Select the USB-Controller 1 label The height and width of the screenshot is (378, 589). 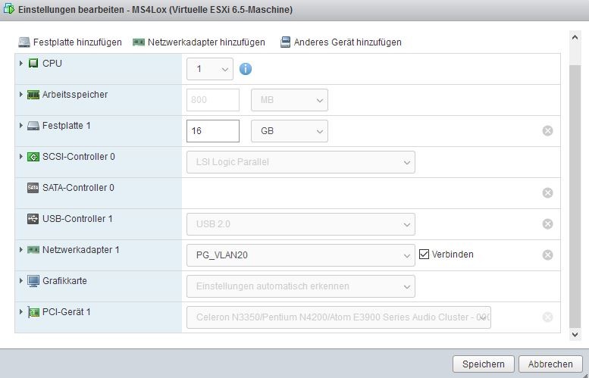[77, 219]
